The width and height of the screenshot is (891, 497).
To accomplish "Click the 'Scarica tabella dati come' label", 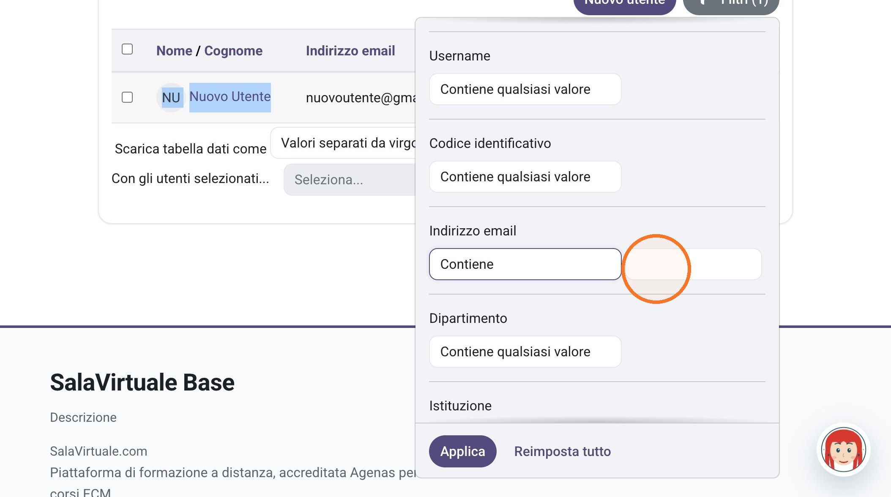I will coord(191,149).
